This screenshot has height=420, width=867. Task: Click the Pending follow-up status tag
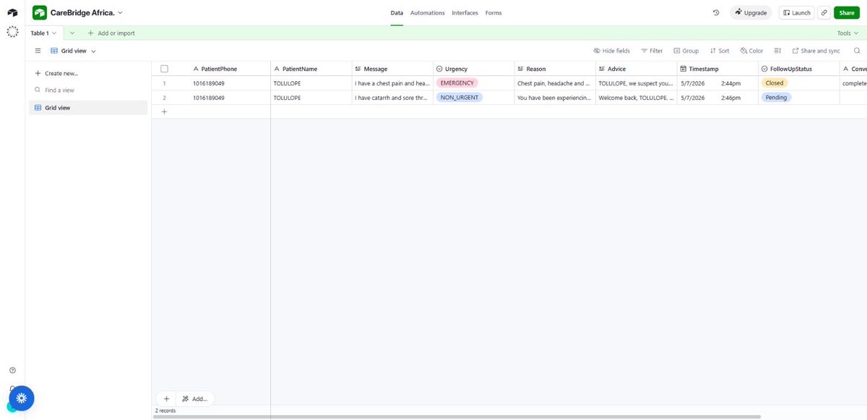(x=777, y=98)
